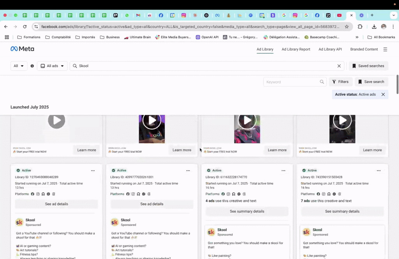
Task: Open a new browser tab
Action: (x=372, y=15)
